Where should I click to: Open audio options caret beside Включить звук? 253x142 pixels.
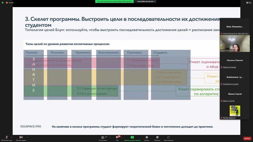(12, 137)
